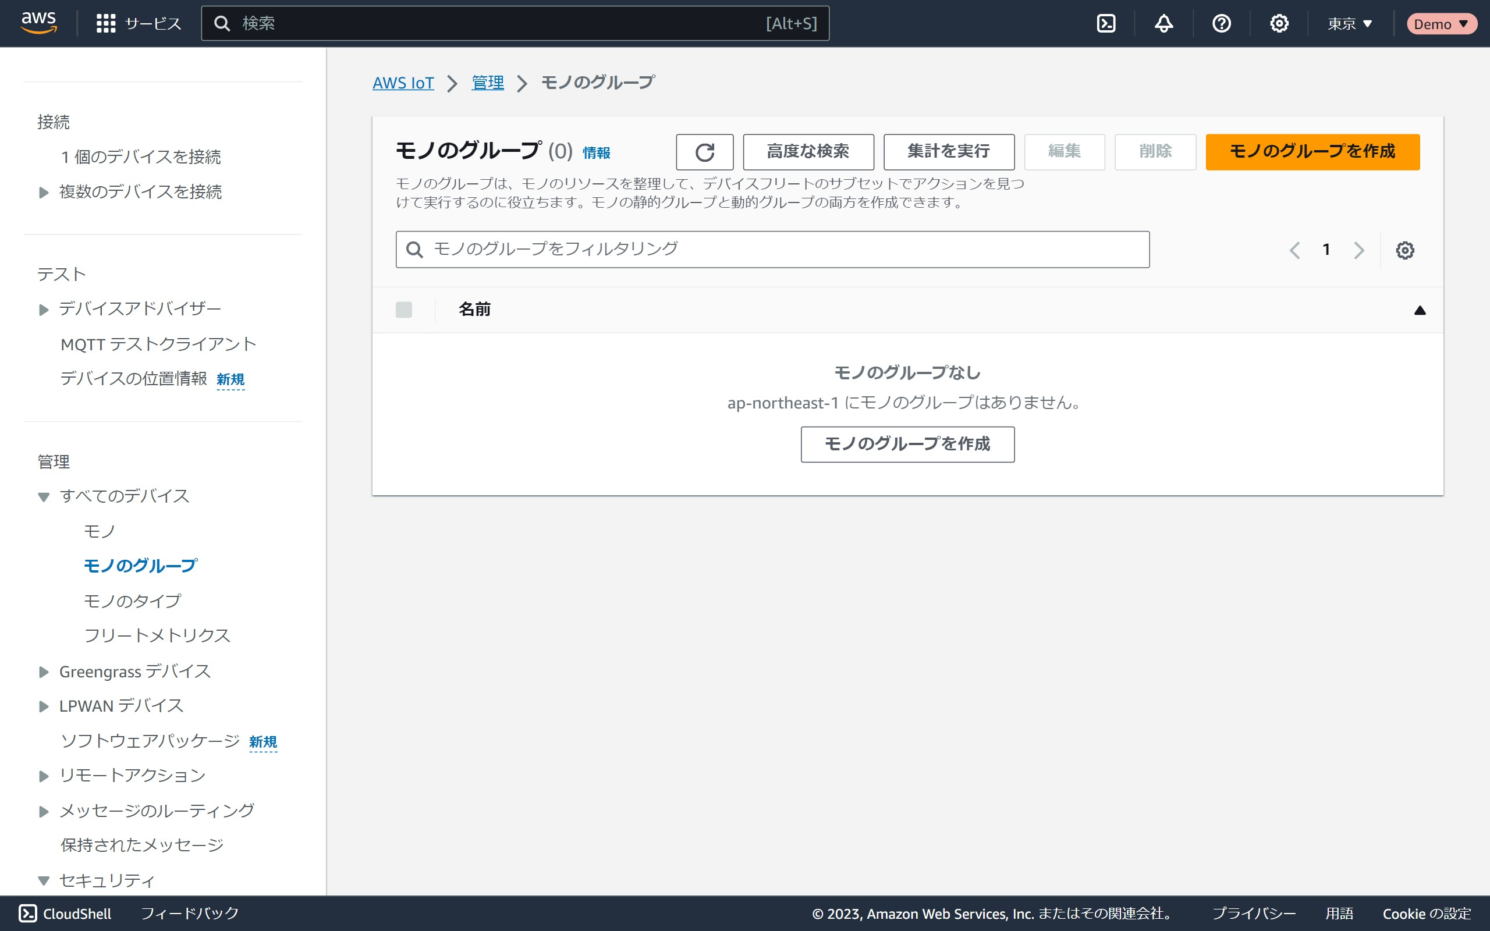This screenshot has width=1490, height=931.
Task: Sort by 名前 column ascending arrow
Action: [x=1419, y=310]
